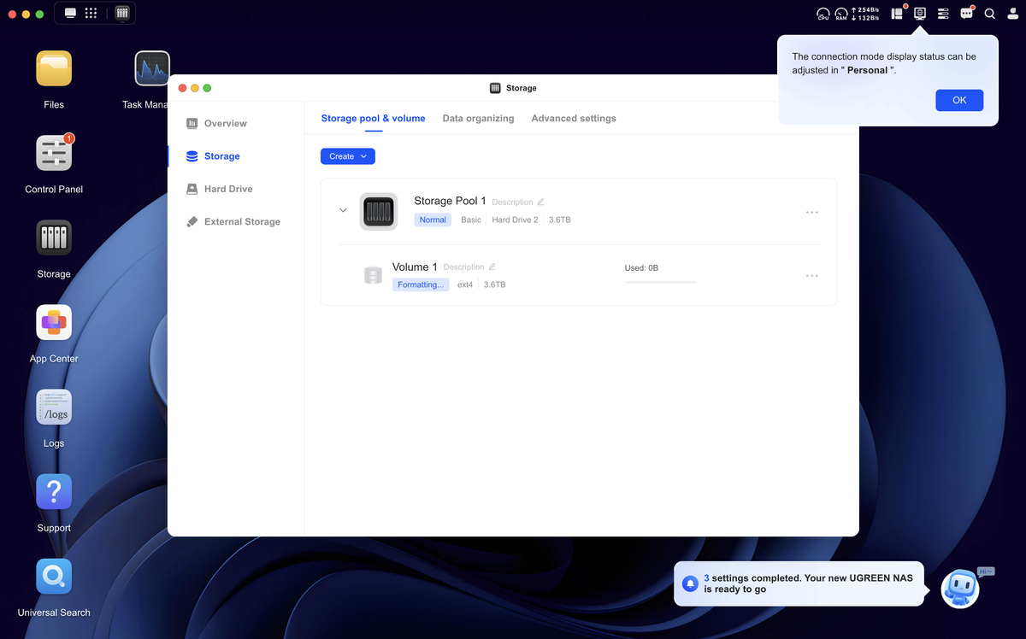
Task: Open the Create dropdown button
Action: pyautogui.click(x=348, y=156)
